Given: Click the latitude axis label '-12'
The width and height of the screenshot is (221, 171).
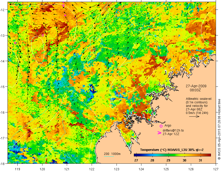Looking at the screenshot, I should pos(3,10).
